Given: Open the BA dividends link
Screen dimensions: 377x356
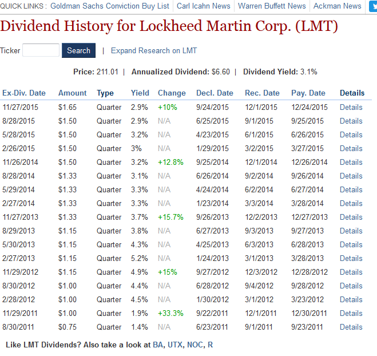Looking at the screenshot, I should click(157, 345).
